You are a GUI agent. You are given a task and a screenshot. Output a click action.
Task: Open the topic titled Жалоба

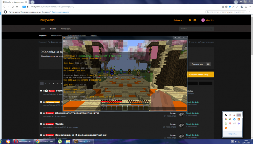coord(59,124)
